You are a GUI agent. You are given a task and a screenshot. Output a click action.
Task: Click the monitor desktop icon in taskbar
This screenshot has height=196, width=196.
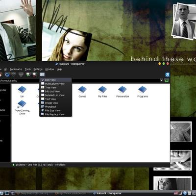[x=7, y=193]
